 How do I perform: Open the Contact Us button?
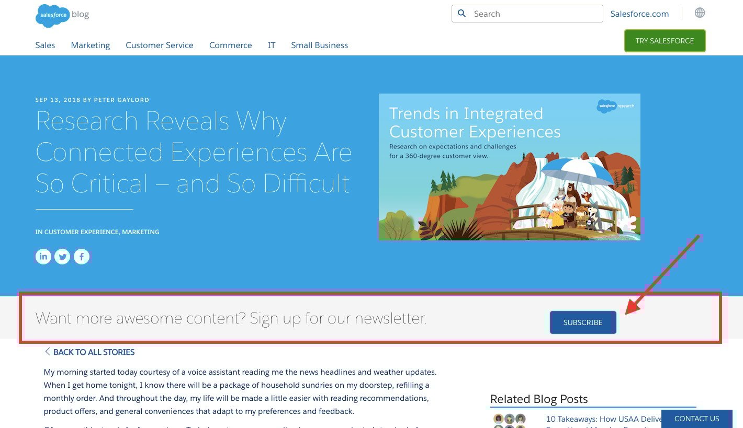pos(696,419)
